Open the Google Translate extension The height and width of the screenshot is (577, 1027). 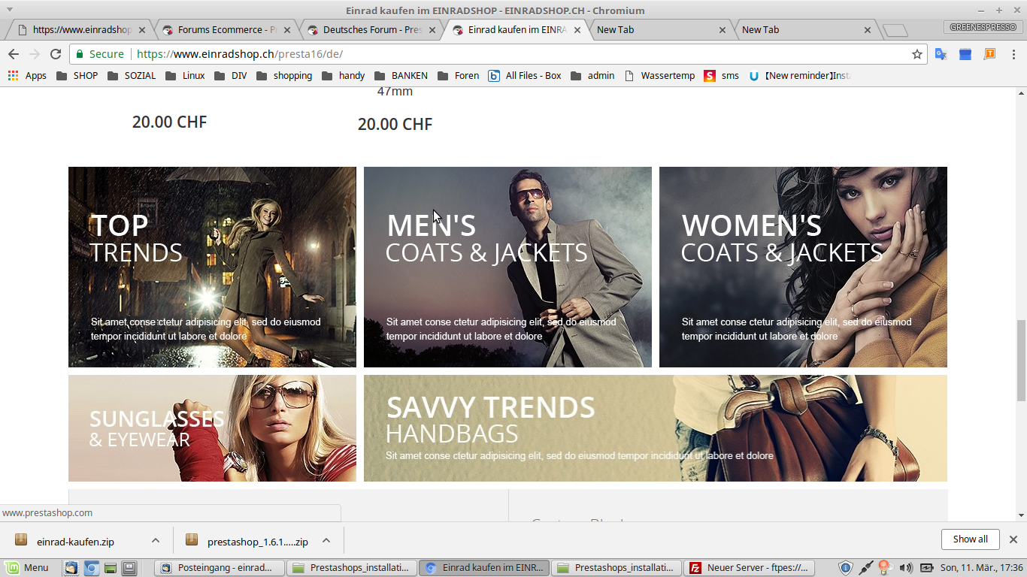tap(941, 54)
